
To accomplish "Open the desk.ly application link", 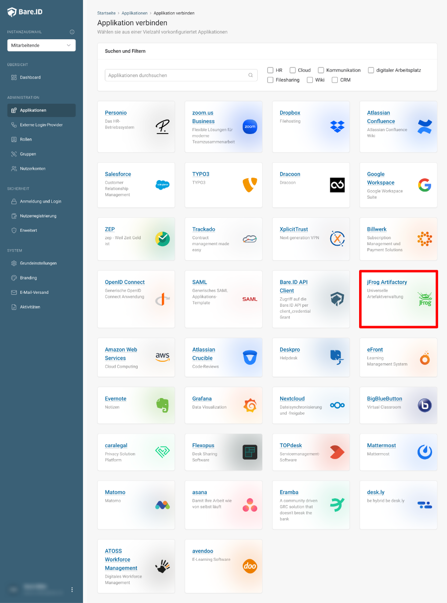I will click(375, 492).
